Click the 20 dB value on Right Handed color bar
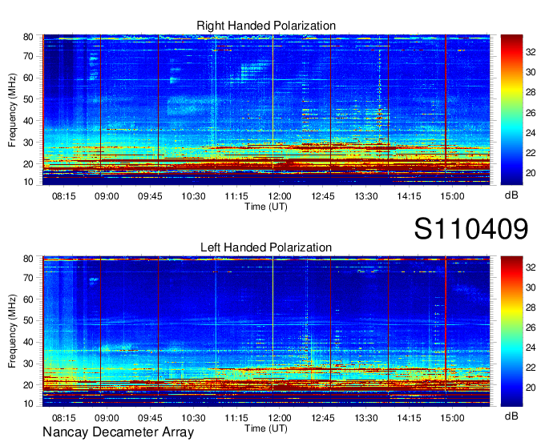 pos(531,173)
